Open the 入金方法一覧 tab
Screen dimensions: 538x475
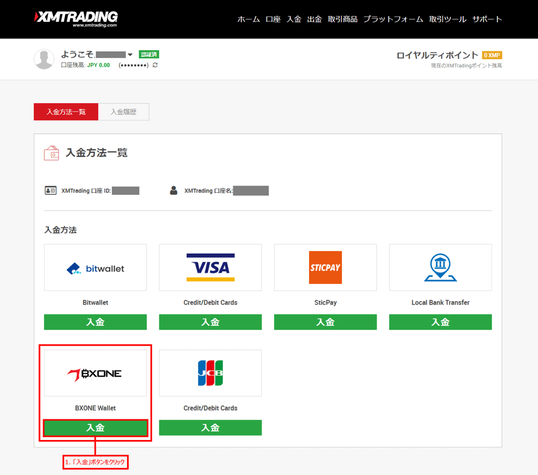pos(66,112)
